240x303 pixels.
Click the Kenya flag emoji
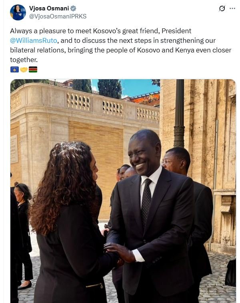pos(33,69)
